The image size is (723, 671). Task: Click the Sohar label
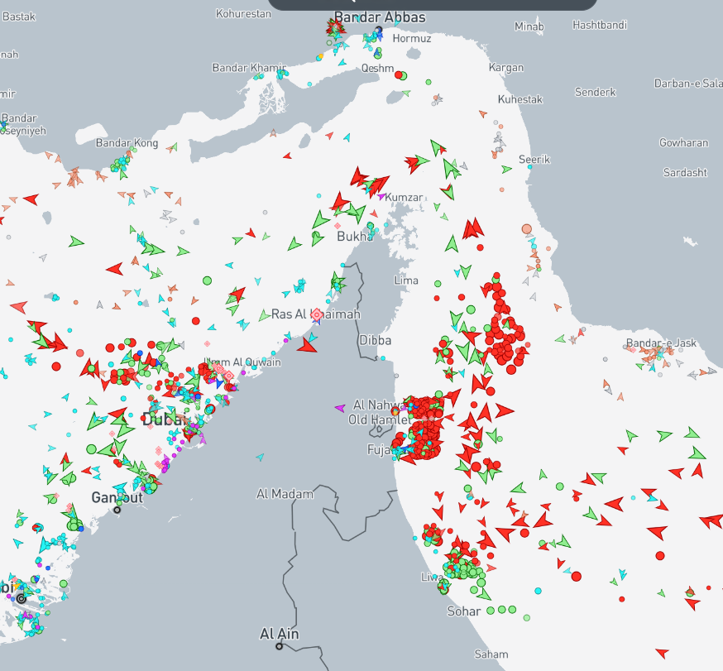click(463, 611)
